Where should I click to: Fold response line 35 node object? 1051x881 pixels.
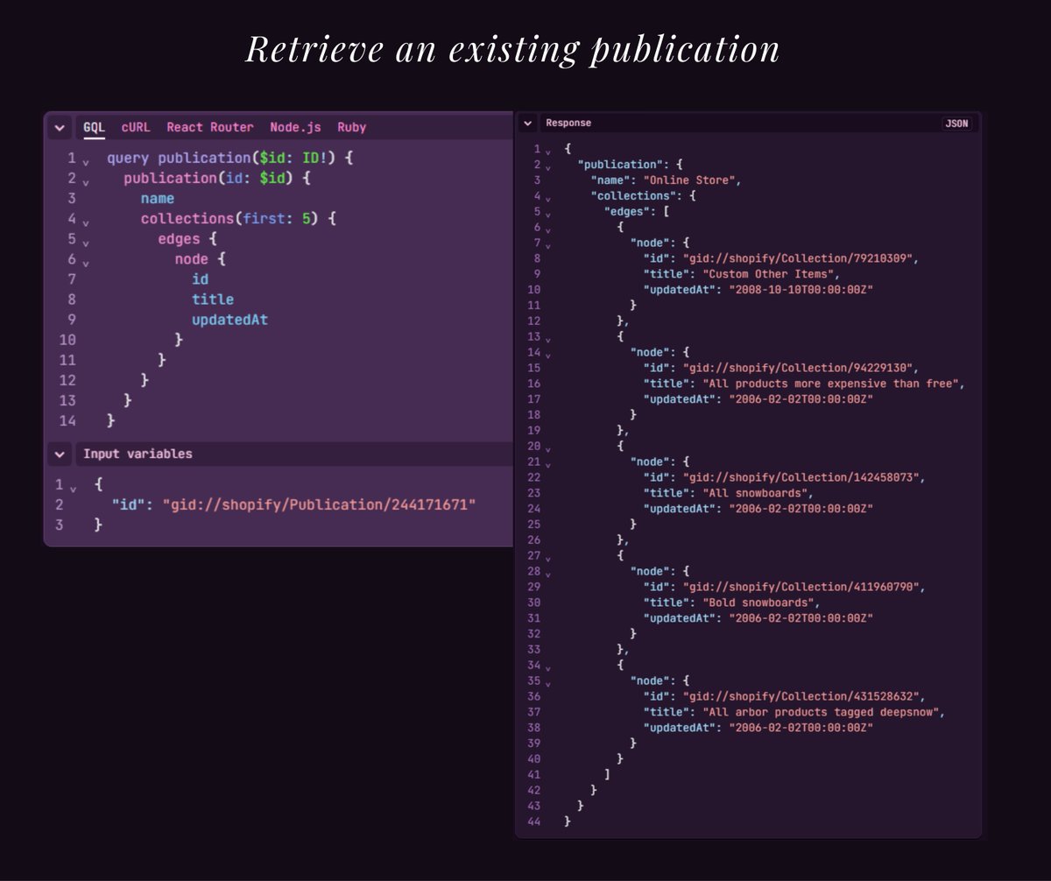tap(548, 683)
